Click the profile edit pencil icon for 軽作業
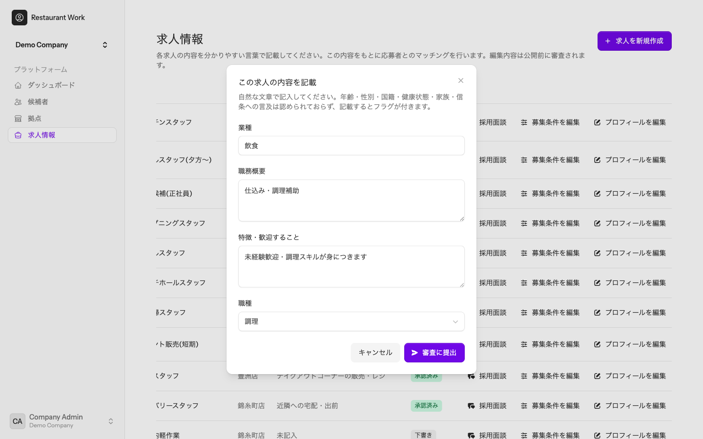 click(597, 436)
